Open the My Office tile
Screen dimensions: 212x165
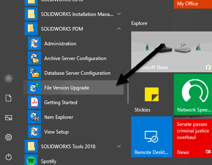193,4
